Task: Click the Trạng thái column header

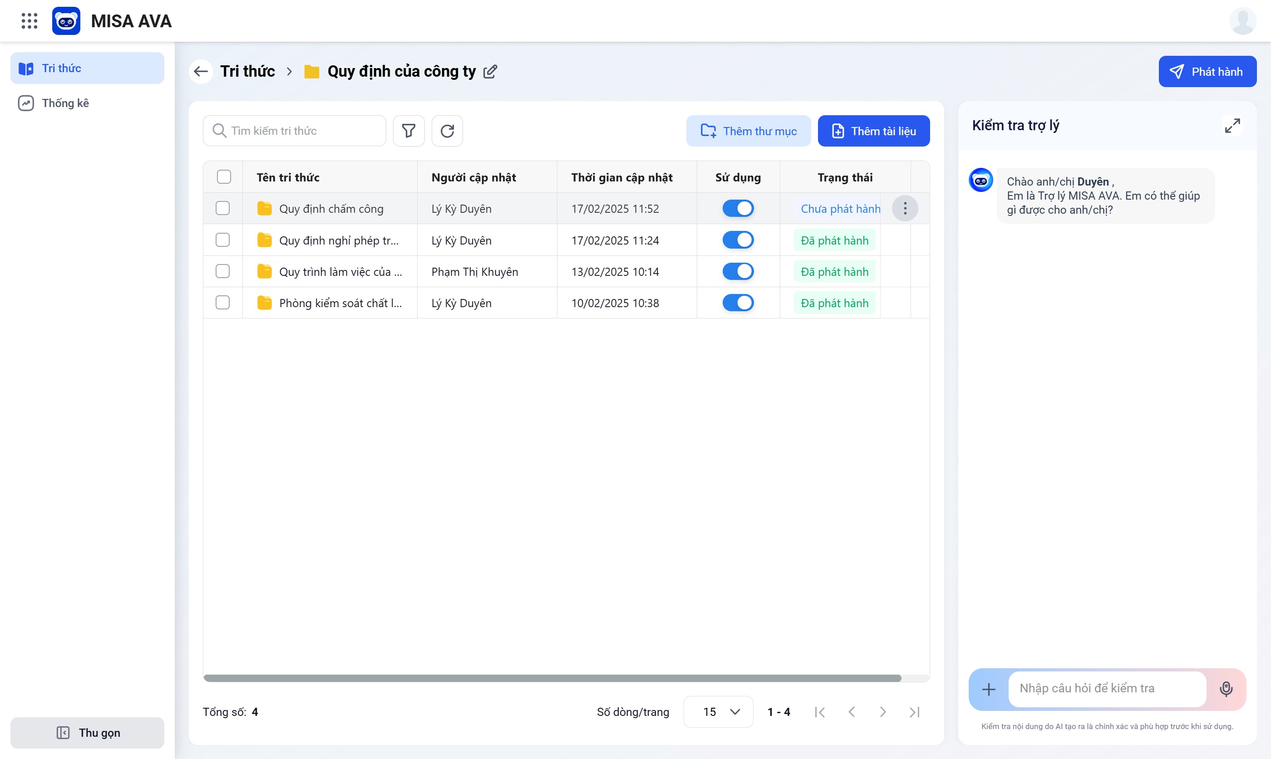Action: tap(845, 177)
